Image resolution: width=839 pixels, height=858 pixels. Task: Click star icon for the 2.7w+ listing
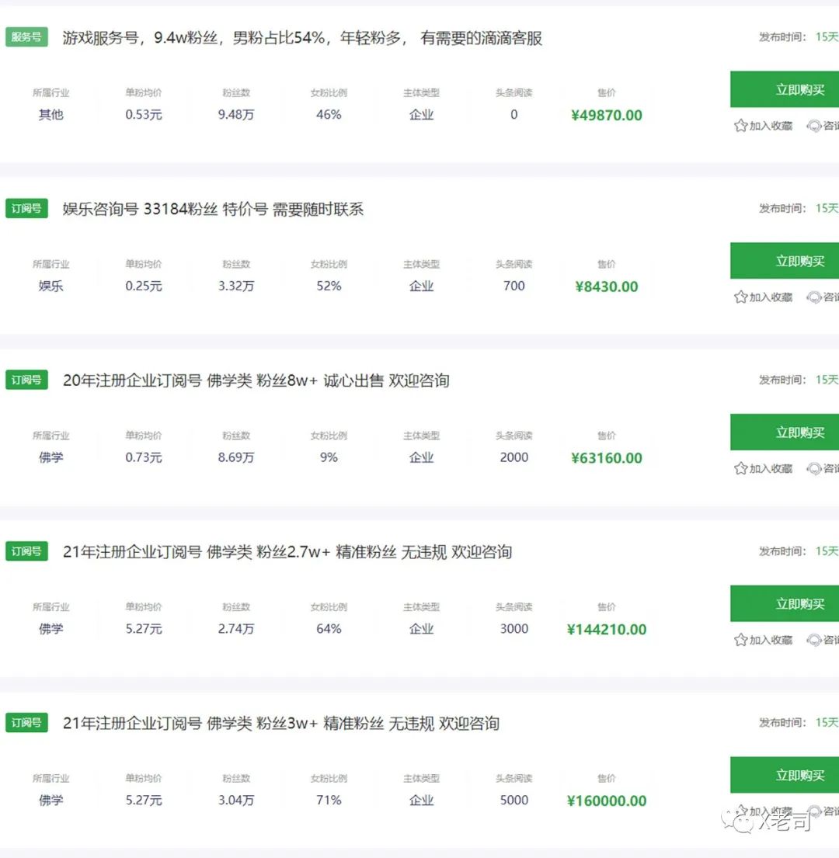coord(740,640)
